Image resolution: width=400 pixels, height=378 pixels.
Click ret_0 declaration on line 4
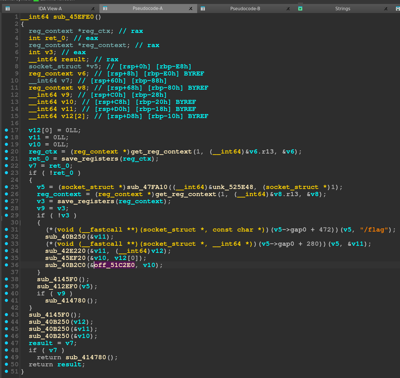tap(55, 38)
